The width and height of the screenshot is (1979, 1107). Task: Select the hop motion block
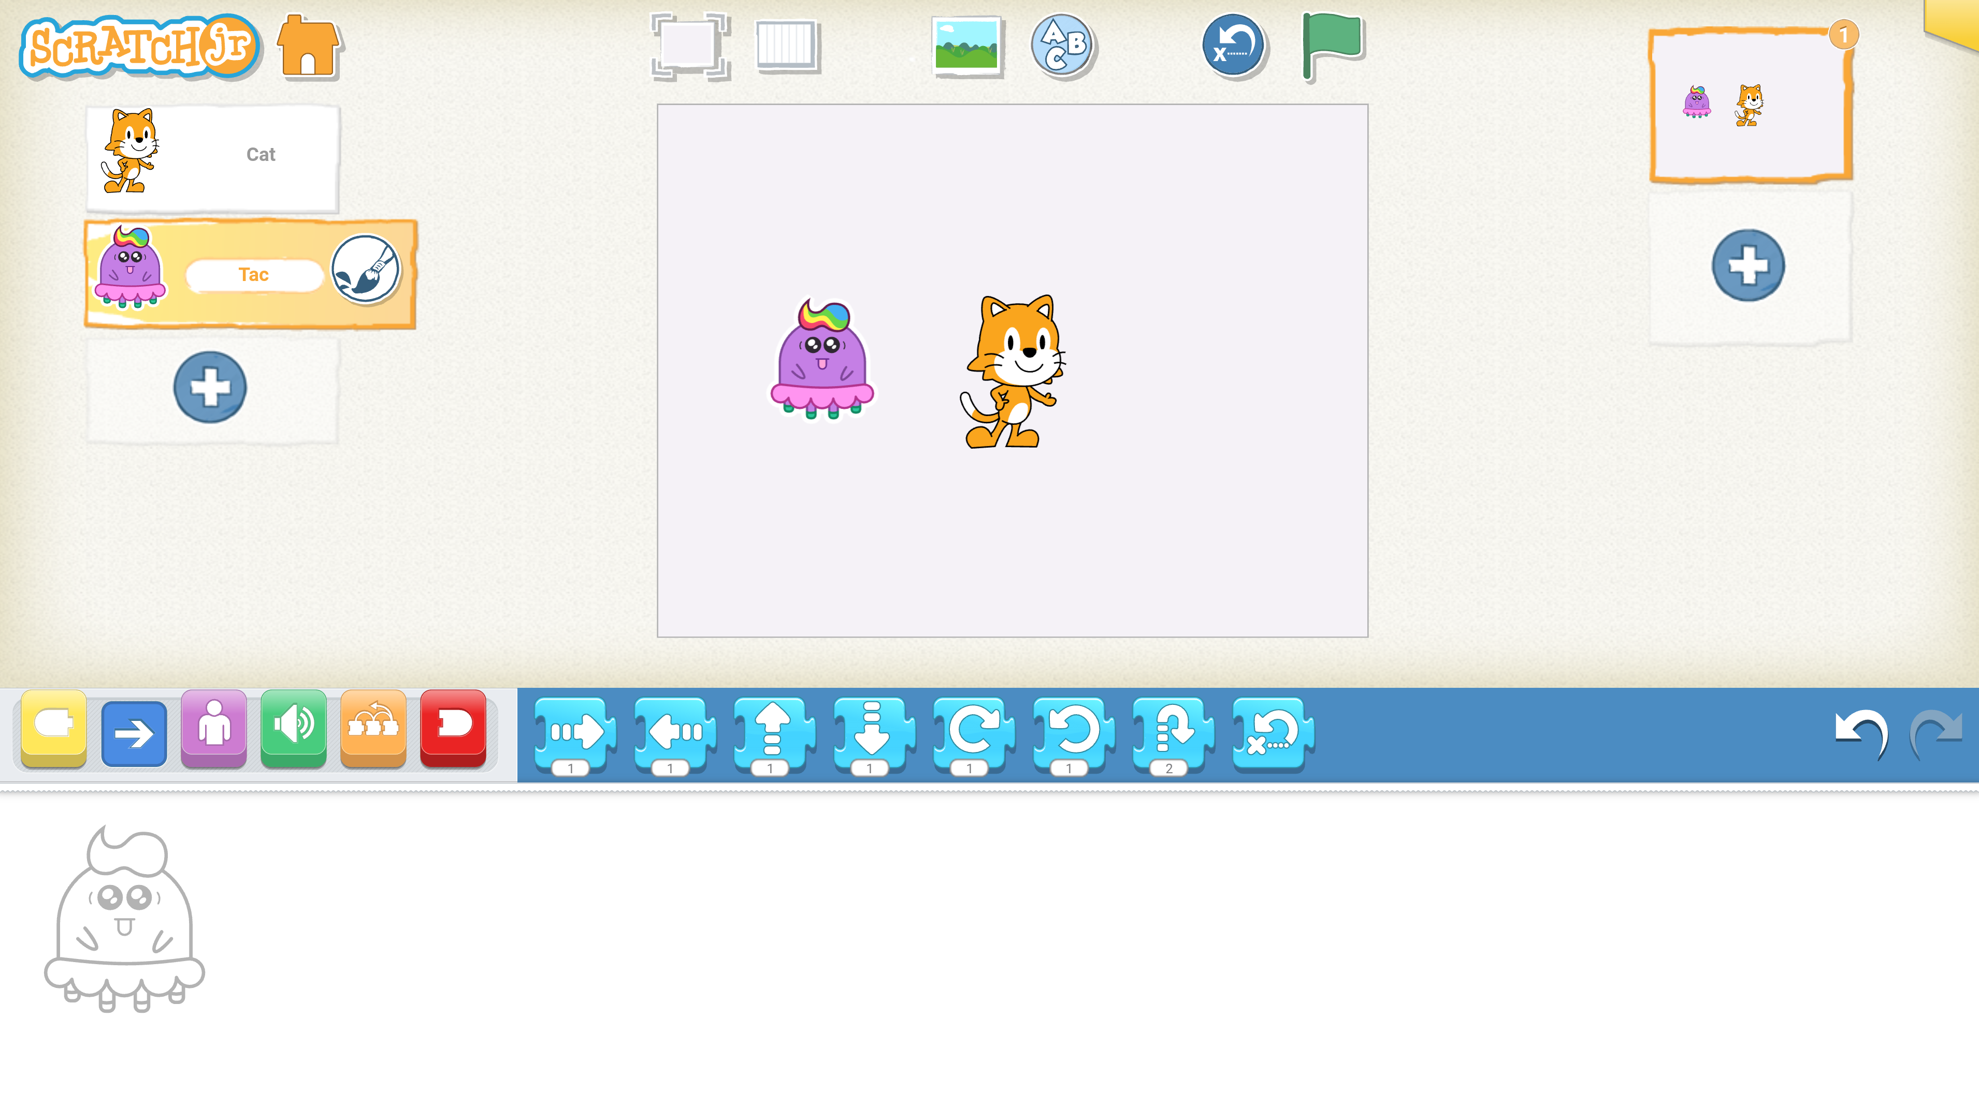1168,733
